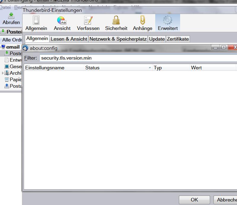Open the Anhänge paperclip category
The image size is (237, 205).
coord(142,23)
